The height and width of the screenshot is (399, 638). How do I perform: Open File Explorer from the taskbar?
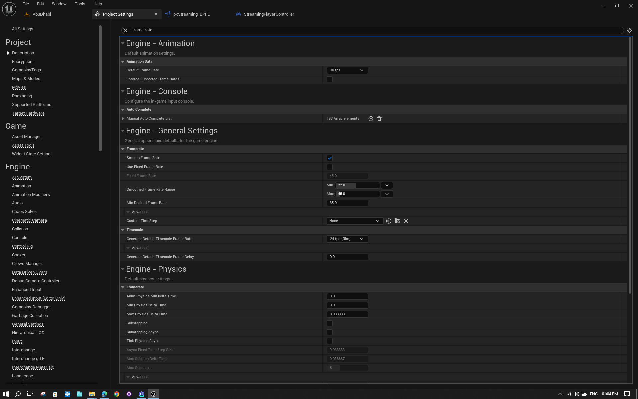92,394
